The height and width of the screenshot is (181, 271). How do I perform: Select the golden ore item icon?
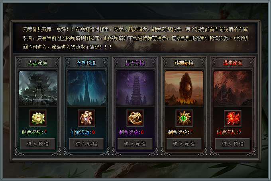click(86, 118)
